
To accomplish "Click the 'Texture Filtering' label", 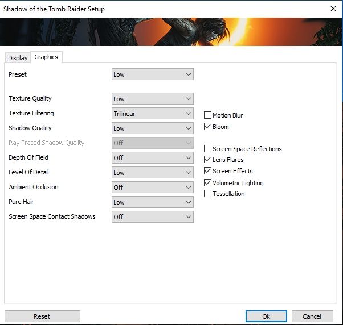I will (31, 113).
